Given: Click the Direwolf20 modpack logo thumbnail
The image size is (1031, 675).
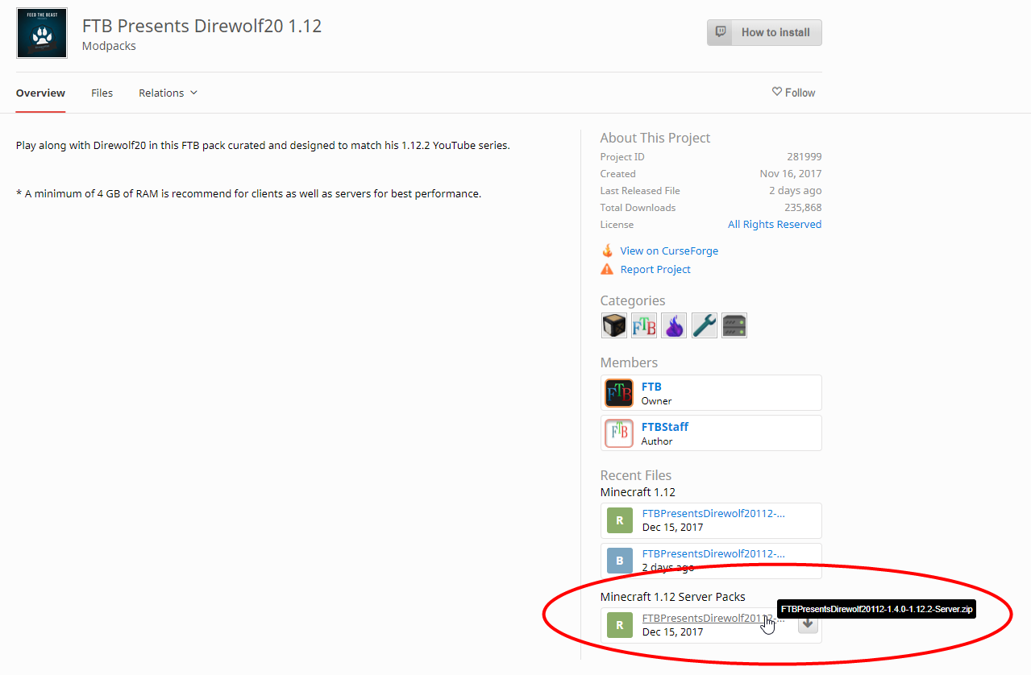Looking at the screenshot, I should pyautogui.click(x=41, y=33).
